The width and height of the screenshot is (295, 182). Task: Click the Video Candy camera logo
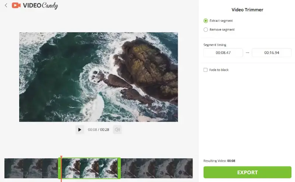point(16,5)
